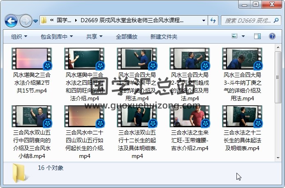
Task: Refresh the folder view
Action: tap(213, 21)
